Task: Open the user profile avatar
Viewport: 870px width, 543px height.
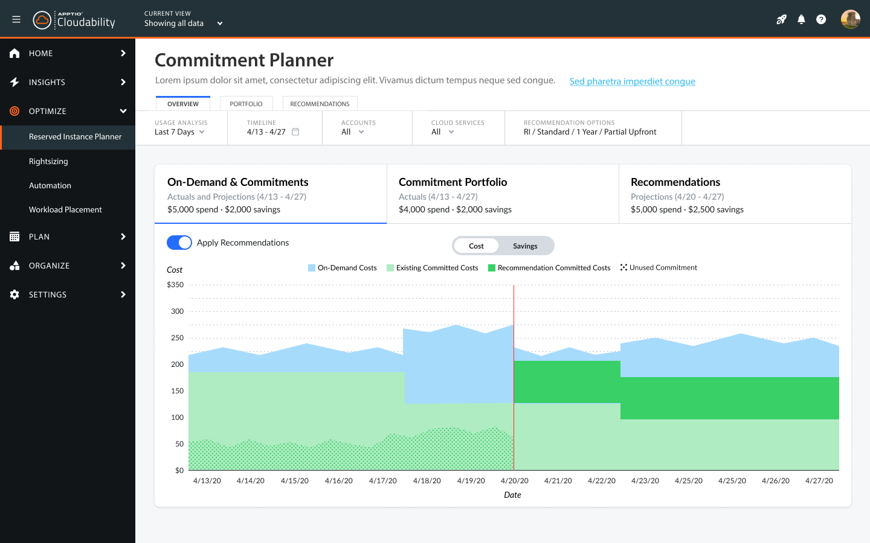Action: coord(850,19)
